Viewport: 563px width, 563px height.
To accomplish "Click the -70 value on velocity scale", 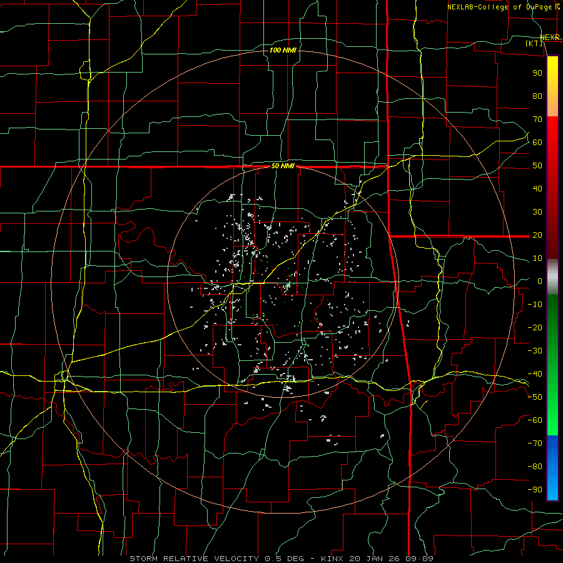I will tap(535, 444).
